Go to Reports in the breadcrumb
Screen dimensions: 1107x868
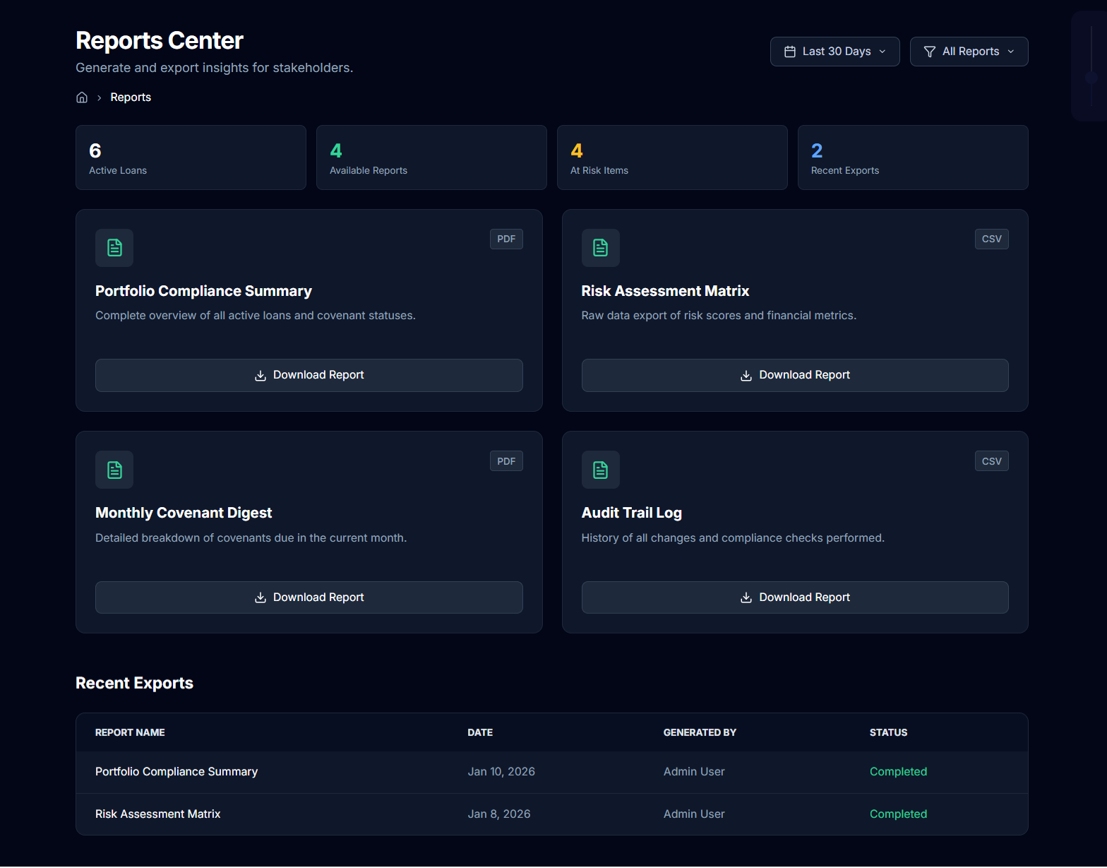coord(131,97)
